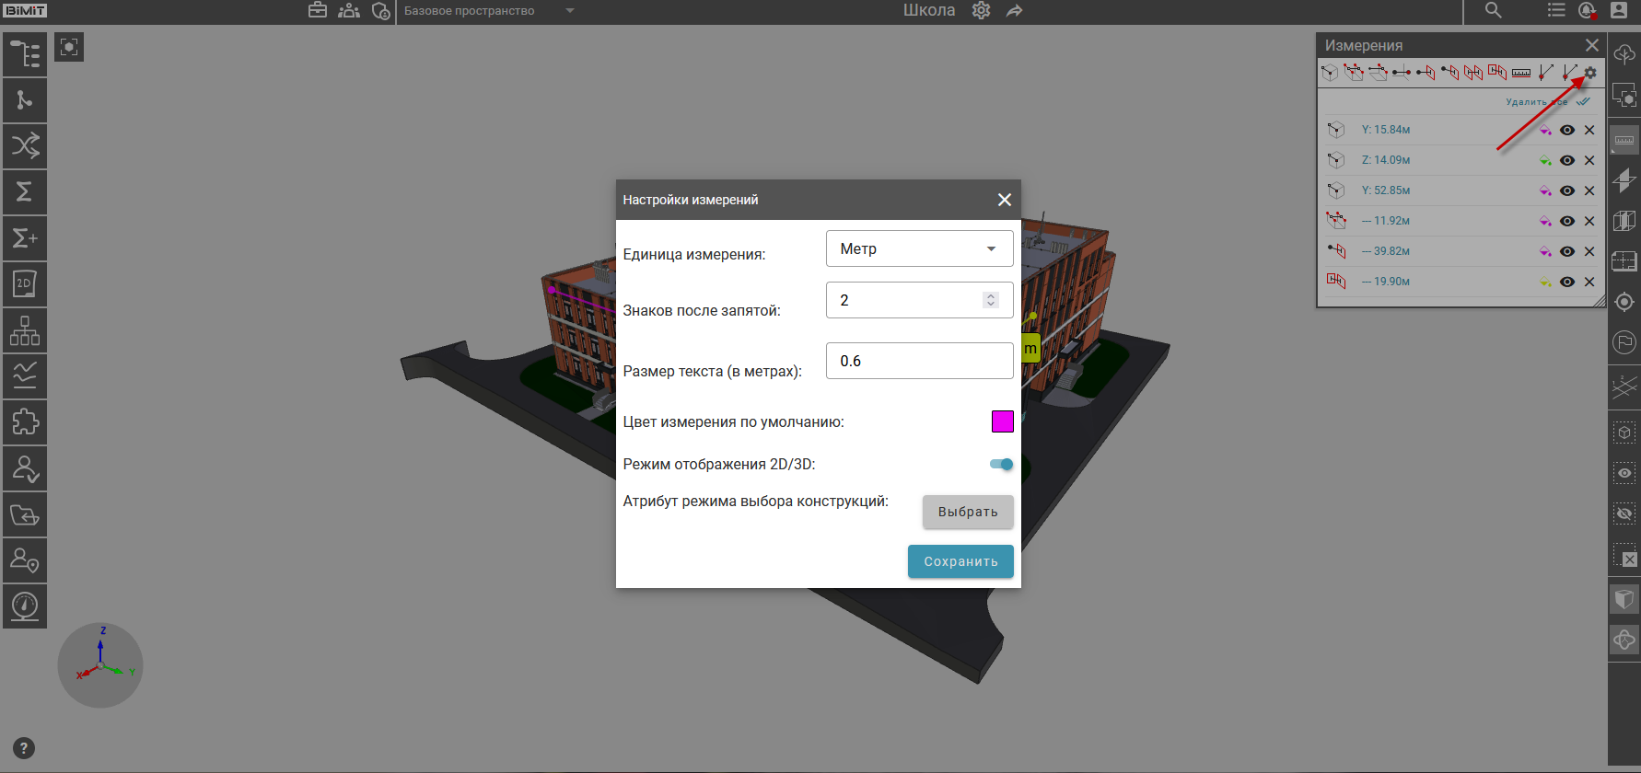Open the magenta default measurement color swatch
Image resolution: width=1641 pixels, height=773 pixels.
(1002, 421)
